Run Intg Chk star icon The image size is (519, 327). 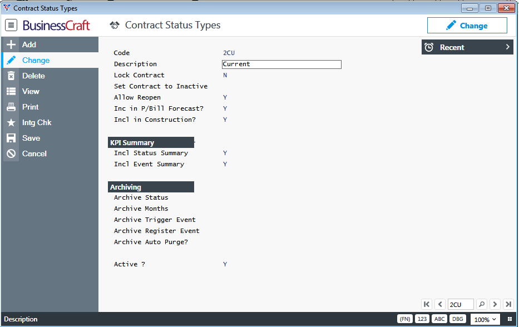pyautogui.click(x=11, y=122)
